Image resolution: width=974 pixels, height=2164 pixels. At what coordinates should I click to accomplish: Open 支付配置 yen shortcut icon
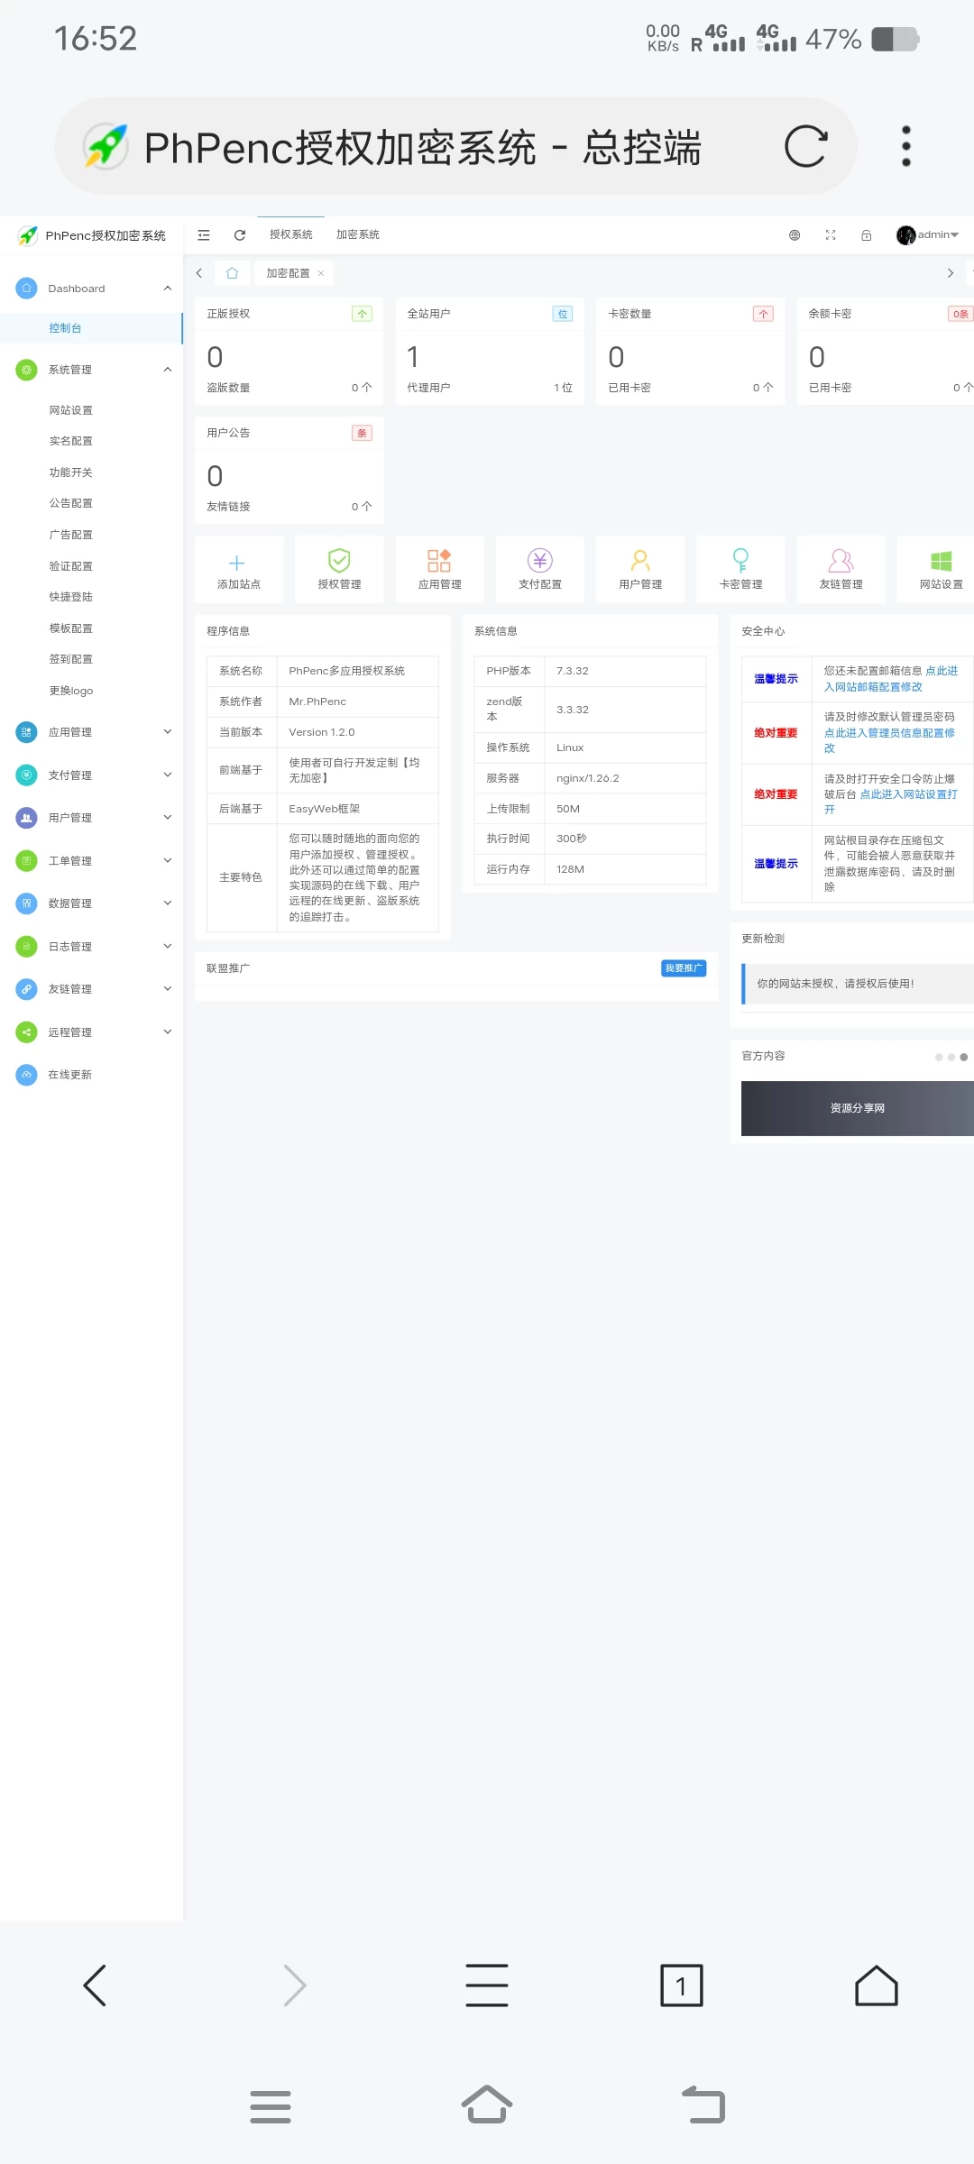pos(539,561)
